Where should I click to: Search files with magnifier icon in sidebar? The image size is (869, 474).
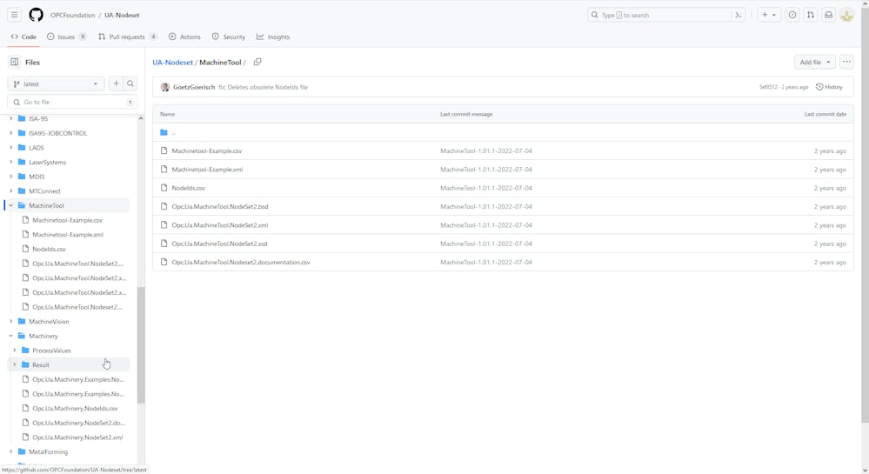[x=130, y=83]
